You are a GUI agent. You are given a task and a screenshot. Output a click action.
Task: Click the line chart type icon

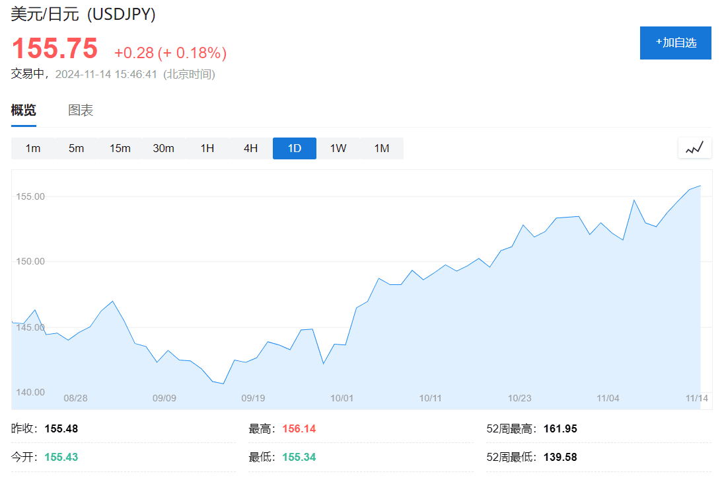point(694,148)
